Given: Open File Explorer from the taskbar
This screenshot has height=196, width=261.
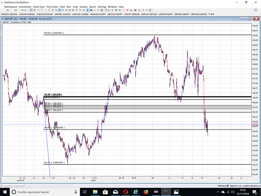Looking at the screenshot, I should [x=95, y=192].
